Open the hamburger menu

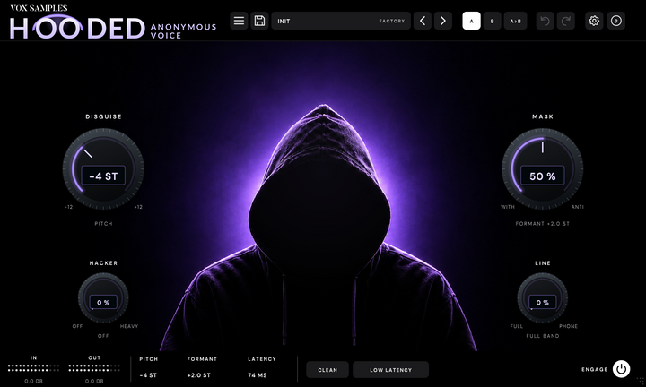pyautogui.click(x=239, y=21)
